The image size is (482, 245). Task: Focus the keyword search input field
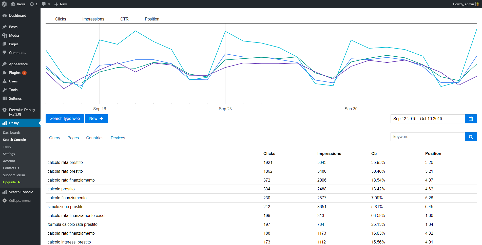tap(428, 137)
